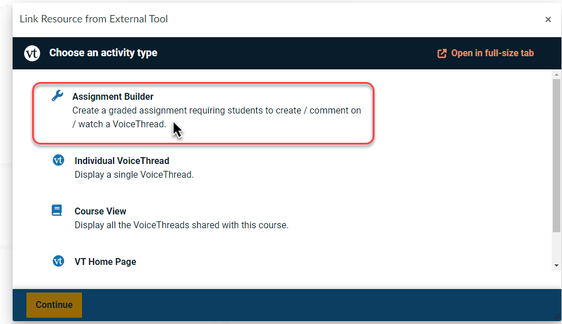
Task: Click the Assignment Builder description text
Action: point(217,117)
